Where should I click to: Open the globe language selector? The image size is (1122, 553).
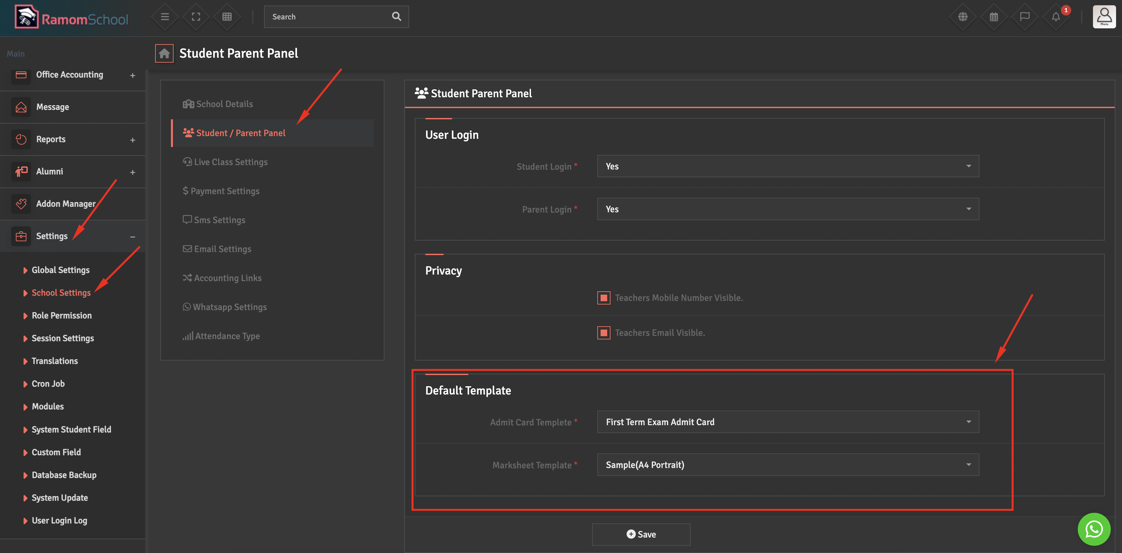click(963, 16)
